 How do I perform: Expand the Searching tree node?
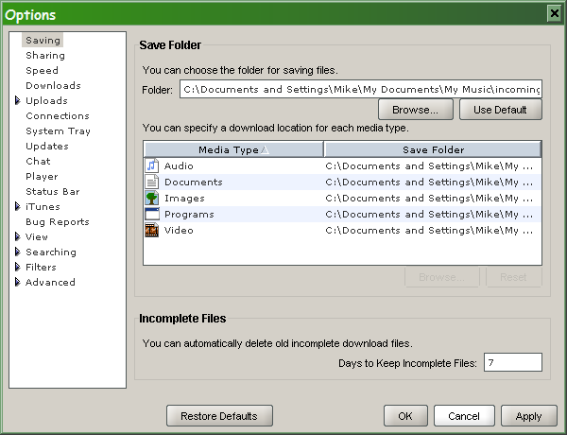pyautogui.click(x=17, y=252)
